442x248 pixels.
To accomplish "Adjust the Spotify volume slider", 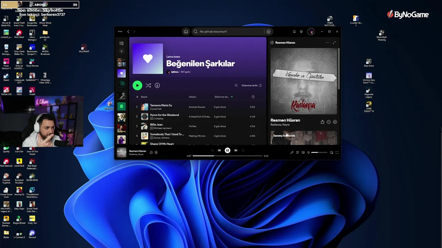I will coord(319,152).
